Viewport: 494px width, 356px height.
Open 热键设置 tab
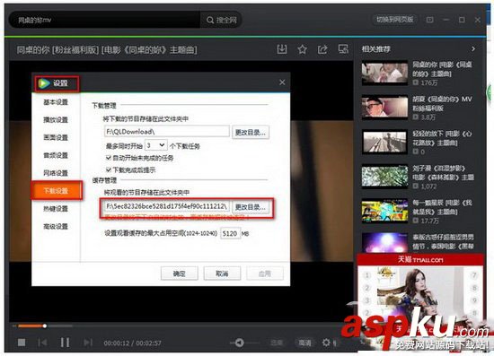pos(56,209)
